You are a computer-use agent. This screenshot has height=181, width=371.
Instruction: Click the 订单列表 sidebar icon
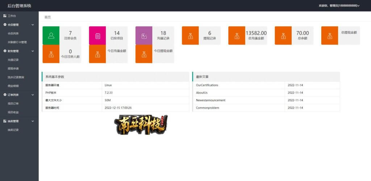click(x=5, y=95)
